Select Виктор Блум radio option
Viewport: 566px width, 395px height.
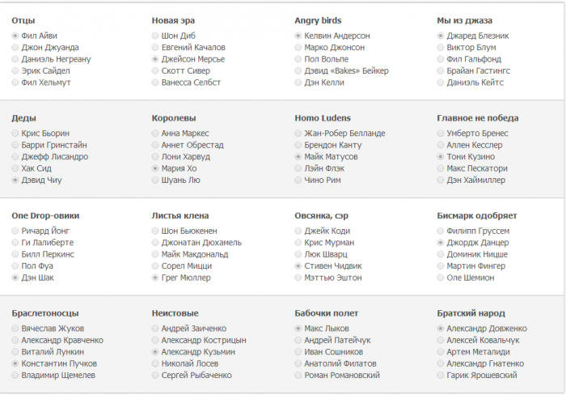pyautogui.click(x=441, y=48)
